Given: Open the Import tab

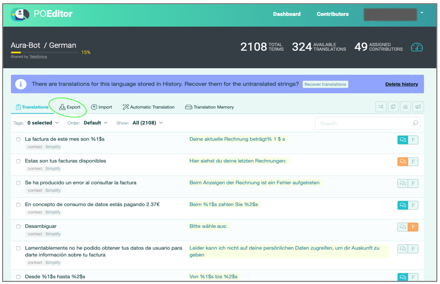Looking at the screenshot, I should tap(101, 107).
